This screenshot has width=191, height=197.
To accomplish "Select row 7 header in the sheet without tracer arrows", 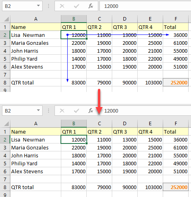I will (5, 179).
